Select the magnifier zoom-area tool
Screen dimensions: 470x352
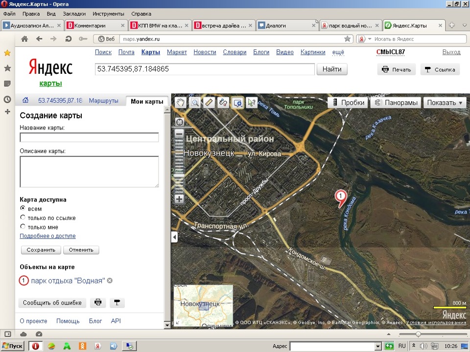[195, 102]
